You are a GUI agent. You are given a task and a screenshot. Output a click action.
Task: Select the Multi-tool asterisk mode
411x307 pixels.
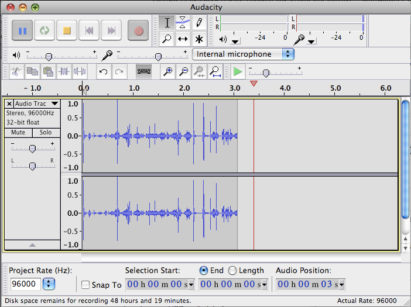pos(199,39)
